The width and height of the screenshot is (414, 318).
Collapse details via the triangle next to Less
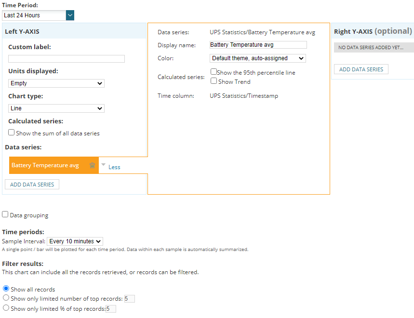(104, 165)
